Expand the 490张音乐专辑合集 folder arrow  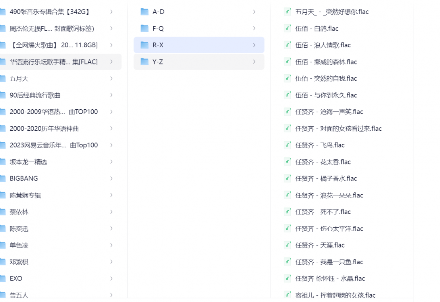coord(111,12)
